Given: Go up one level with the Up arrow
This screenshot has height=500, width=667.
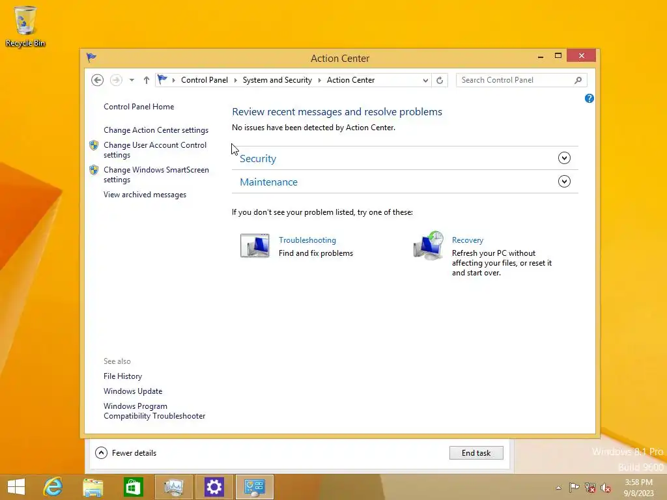Looking at the screenshot, I should pos(147,80).
